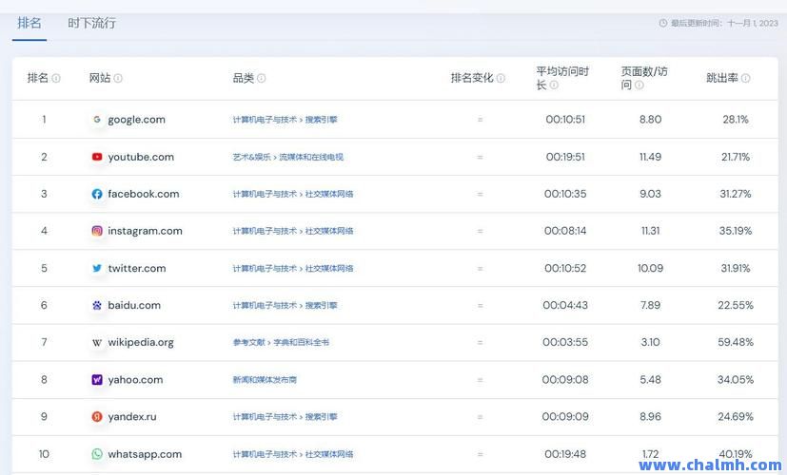Click pages per visit 11.49 for youtube.com
This screenshot has width=787, height=475.
pos(651,157)
